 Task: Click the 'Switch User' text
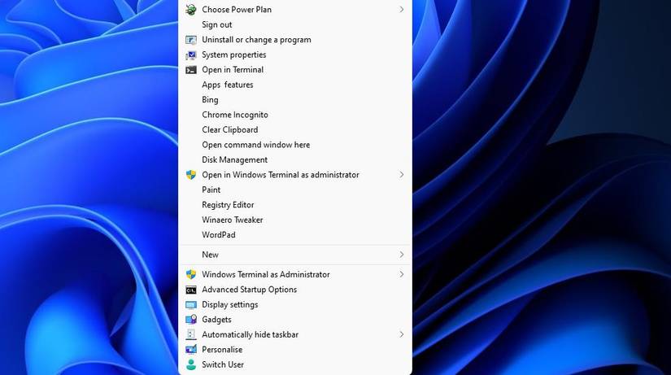pos(223,364)
